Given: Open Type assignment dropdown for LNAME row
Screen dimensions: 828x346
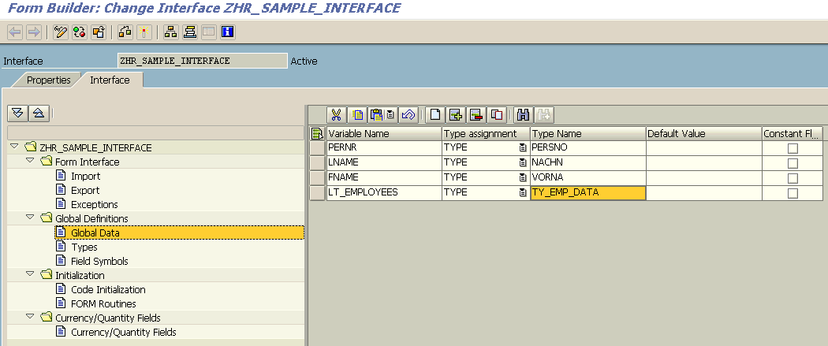Looking at the screenshot, I should [x=522, y=163].
